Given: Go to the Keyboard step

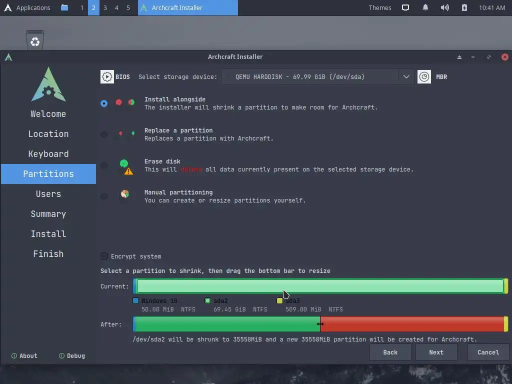Looking at the screenshot, I should pos(48,154).
